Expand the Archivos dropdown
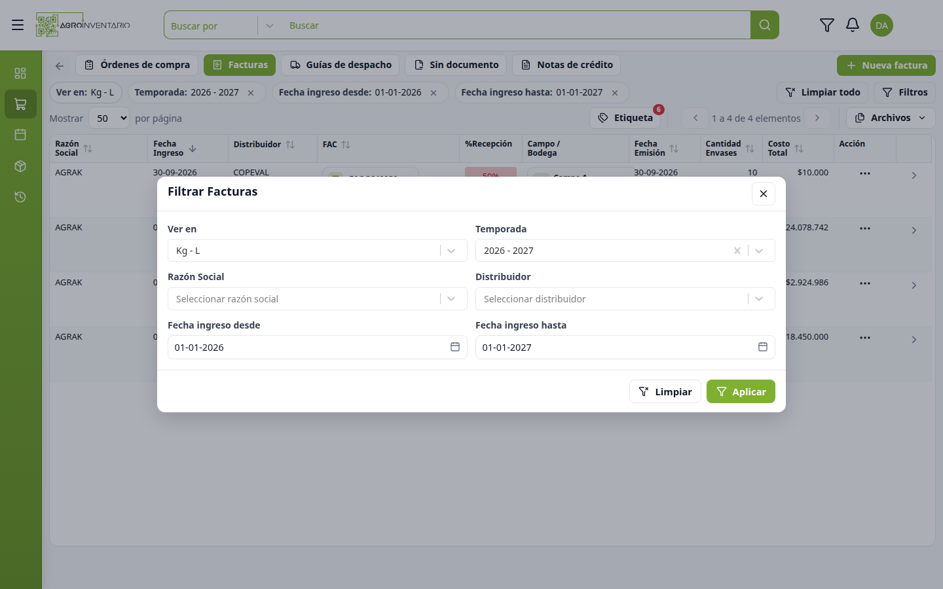 891,118
